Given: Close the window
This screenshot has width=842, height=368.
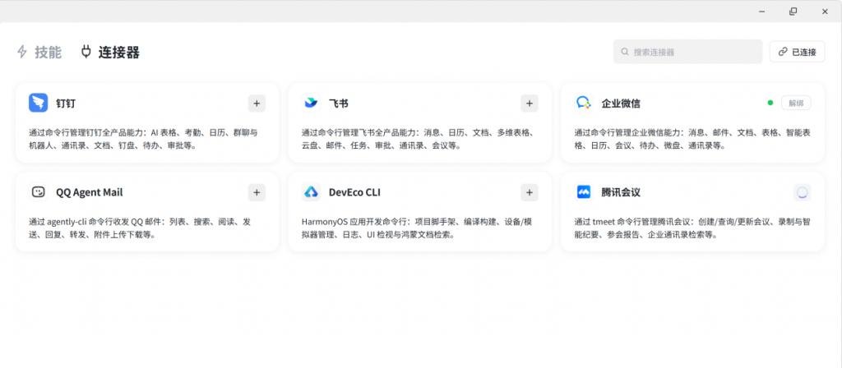Looking at the screenshot, I should click(x=825, y=11).
